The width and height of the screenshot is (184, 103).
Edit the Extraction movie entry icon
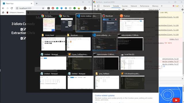pyautogui.click(x=24, y=38)
